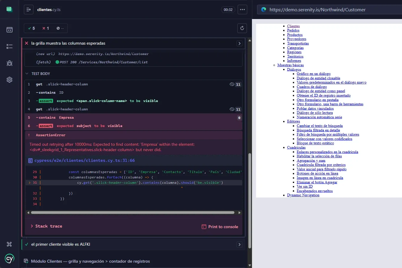Open the Proveedores link
This screenshot has width=402, height=268.
coord(296,39)
